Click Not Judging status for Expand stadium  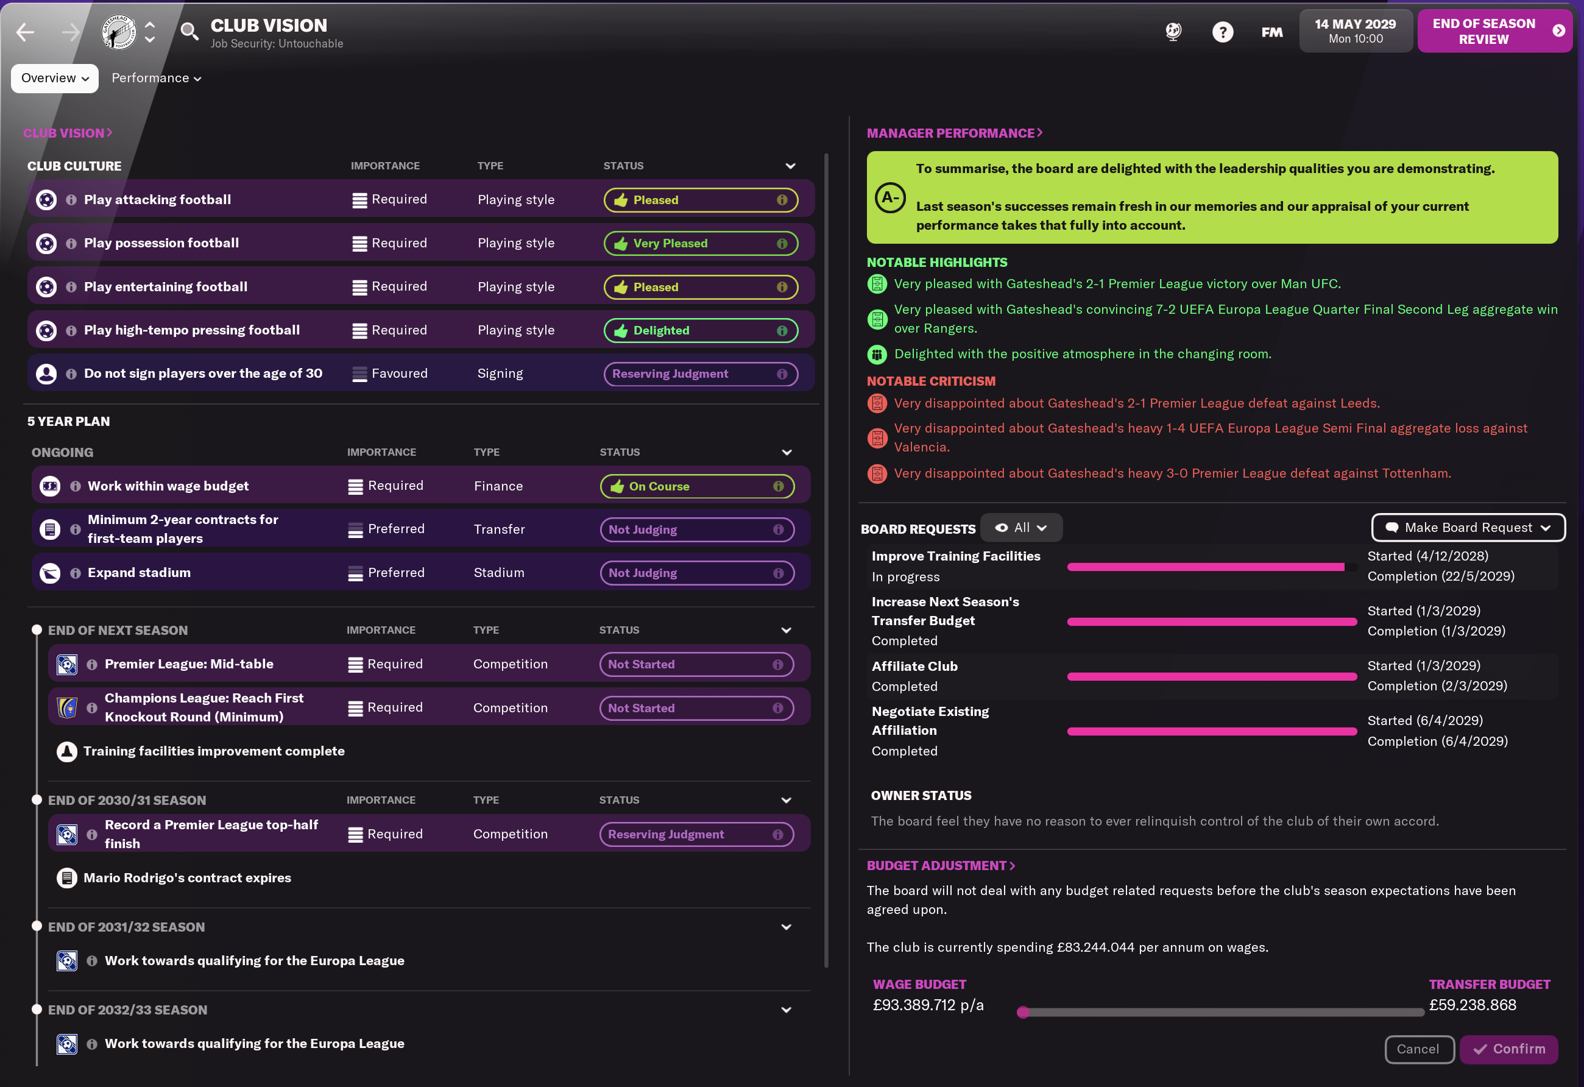pyautogui.click(x=697, y=574)
